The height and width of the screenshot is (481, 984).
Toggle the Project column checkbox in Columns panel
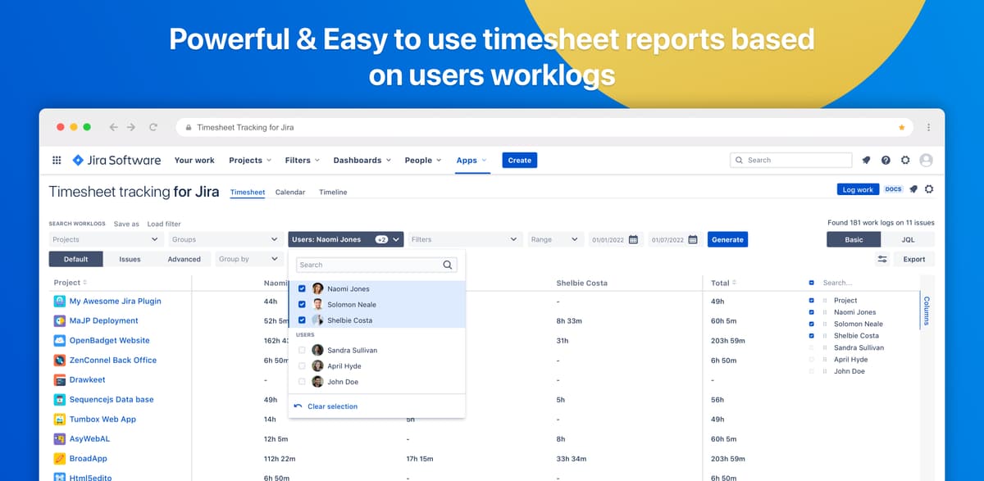812,301
